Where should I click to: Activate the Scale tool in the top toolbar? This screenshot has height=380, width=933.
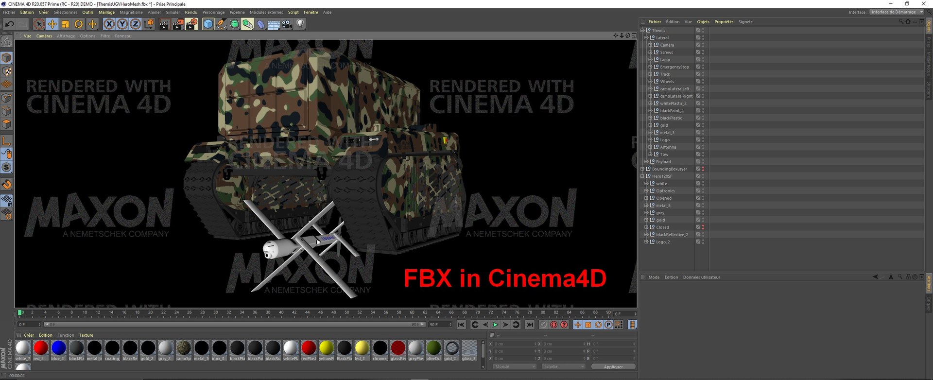tap(65, 24)
